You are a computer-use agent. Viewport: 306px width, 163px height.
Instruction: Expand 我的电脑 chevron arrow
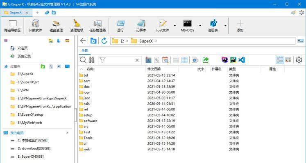pyautogui.click(x=67, y=133)
